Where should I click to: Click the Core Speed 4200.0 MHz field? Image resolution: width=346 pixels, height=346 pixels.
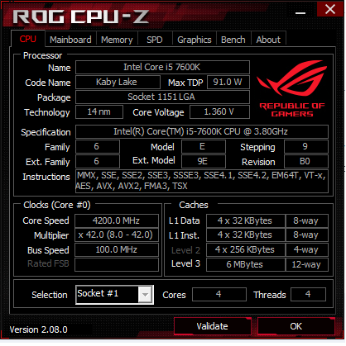[117, 220]
